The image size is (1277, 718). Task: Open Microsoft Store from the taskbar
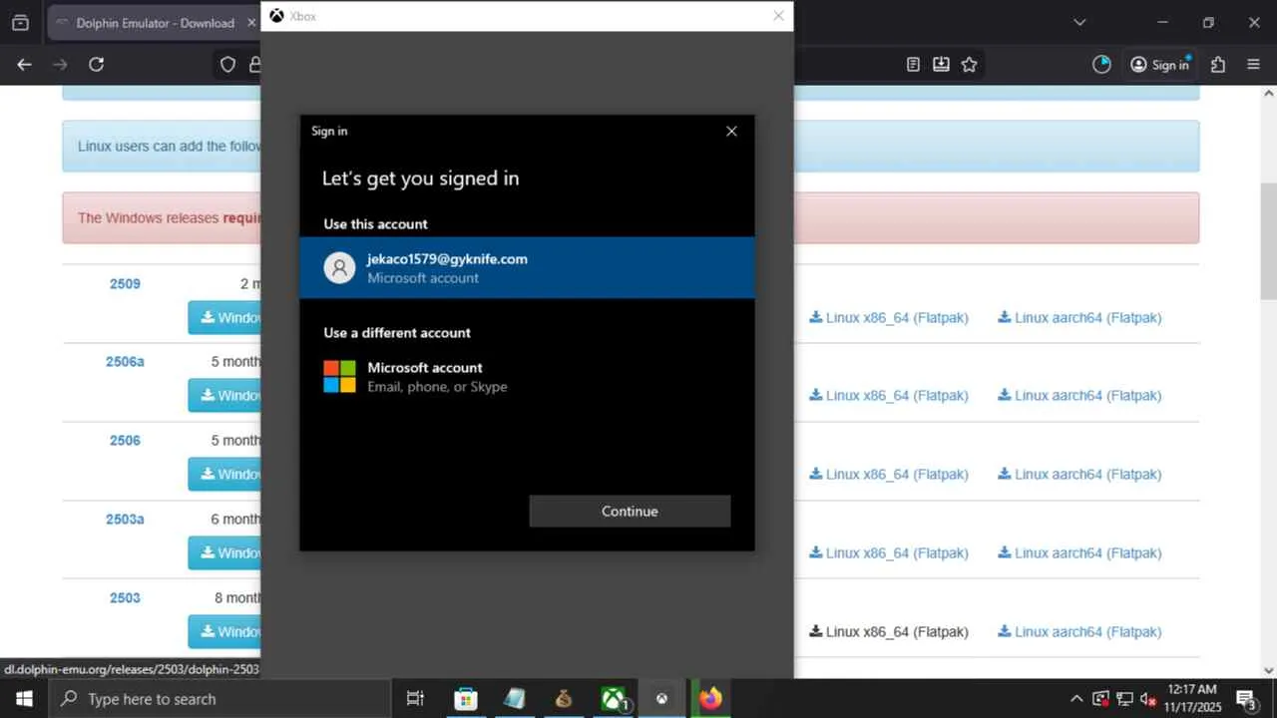[x=466, y=698]
